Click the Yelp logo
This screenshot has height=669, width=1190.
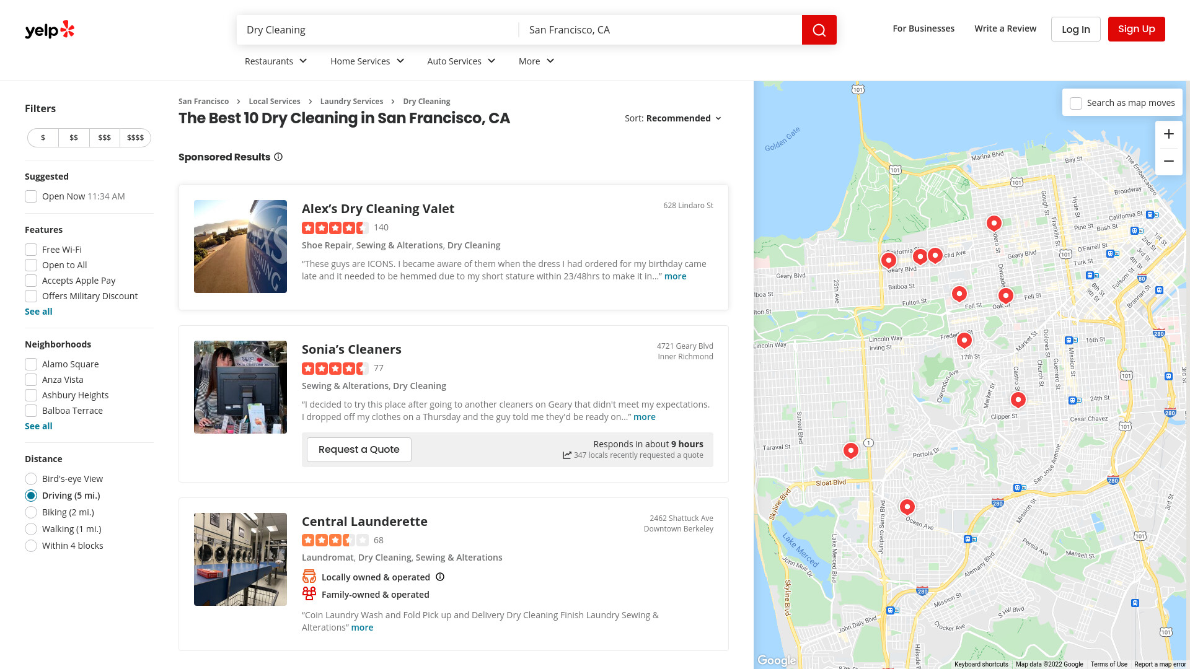point(50,29)
